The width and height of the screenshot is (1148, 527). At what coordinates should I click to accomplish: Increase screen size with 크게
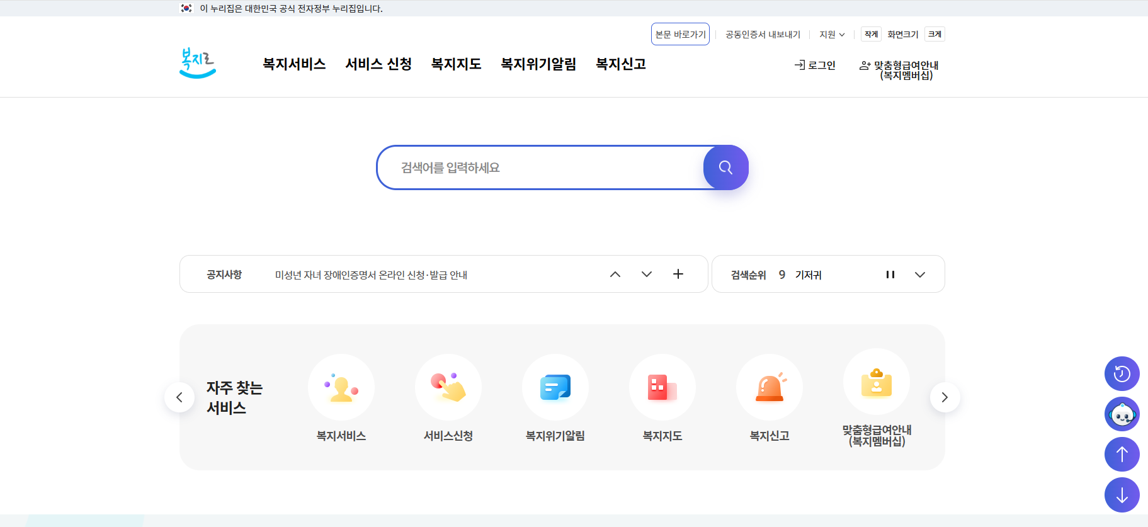[x=935, y=35]
